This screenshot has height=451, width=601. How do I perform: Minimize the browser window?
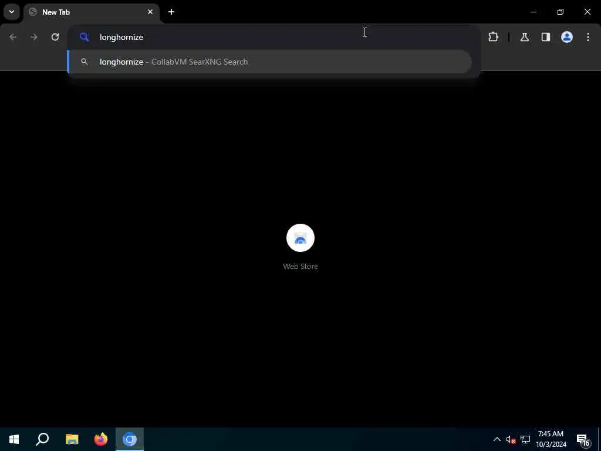(x=533, y=12)
